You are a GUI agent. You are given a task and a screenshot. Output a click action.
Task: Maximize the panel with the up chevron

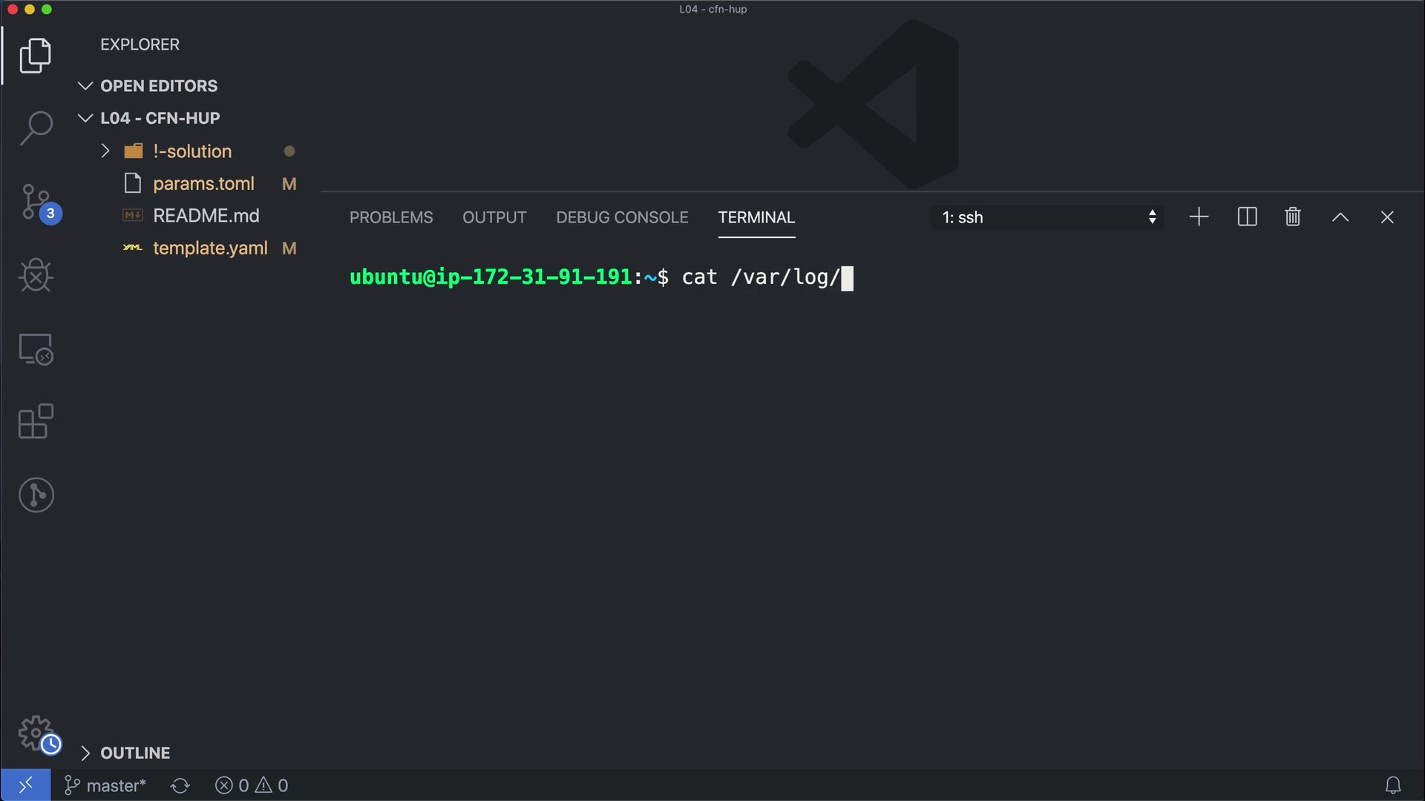[1340, 217]
